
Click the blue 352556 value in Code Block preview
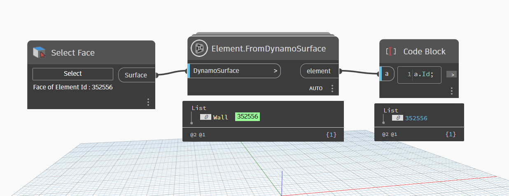(x=416, y=118)
